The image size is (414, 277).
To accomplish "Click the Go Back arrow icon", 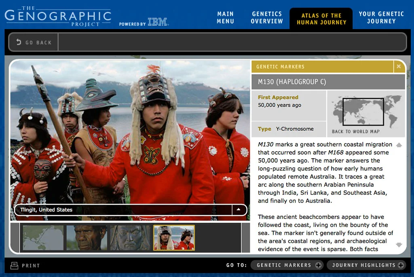I will (19, 42).
